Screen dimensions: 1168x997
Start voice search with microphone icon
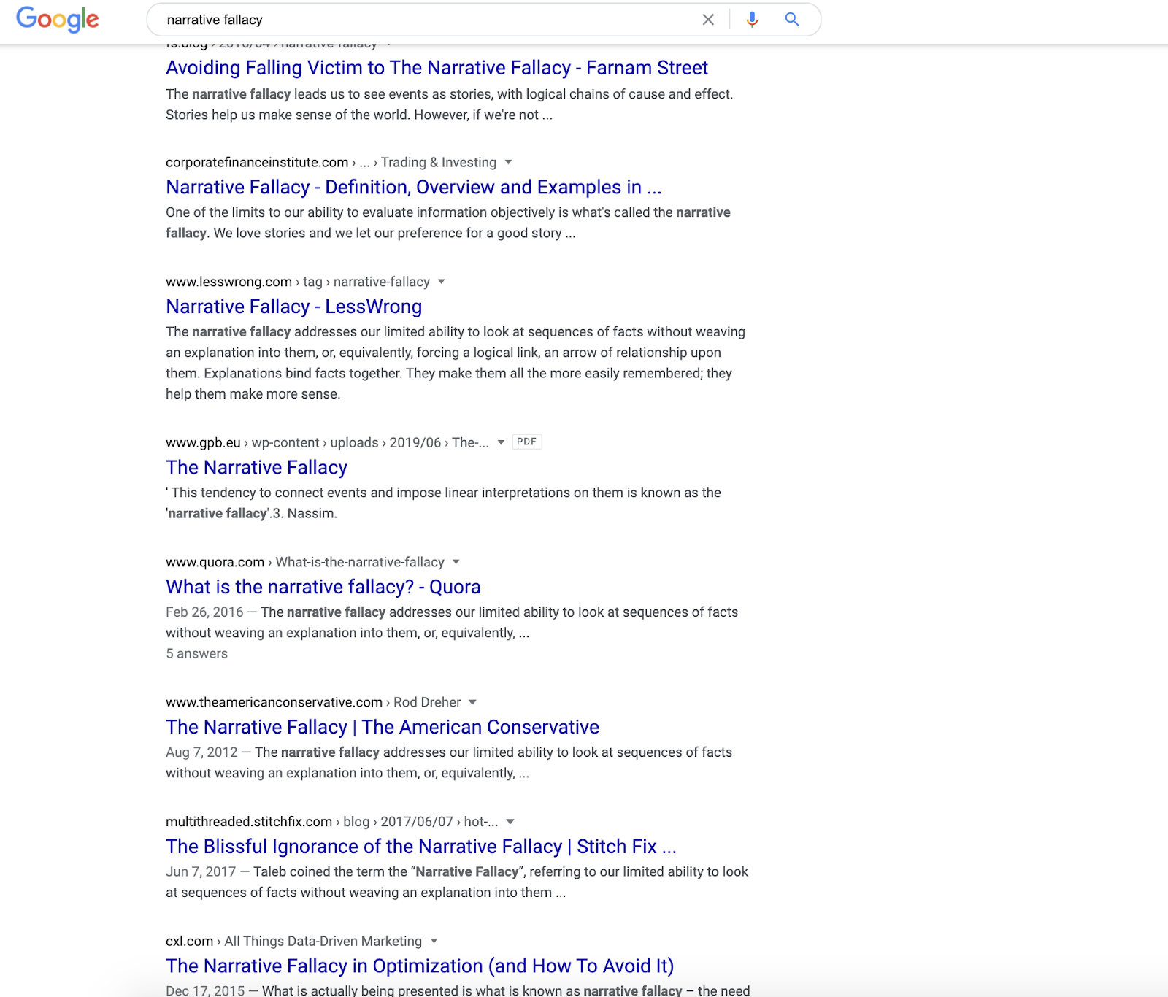(752, 20)
